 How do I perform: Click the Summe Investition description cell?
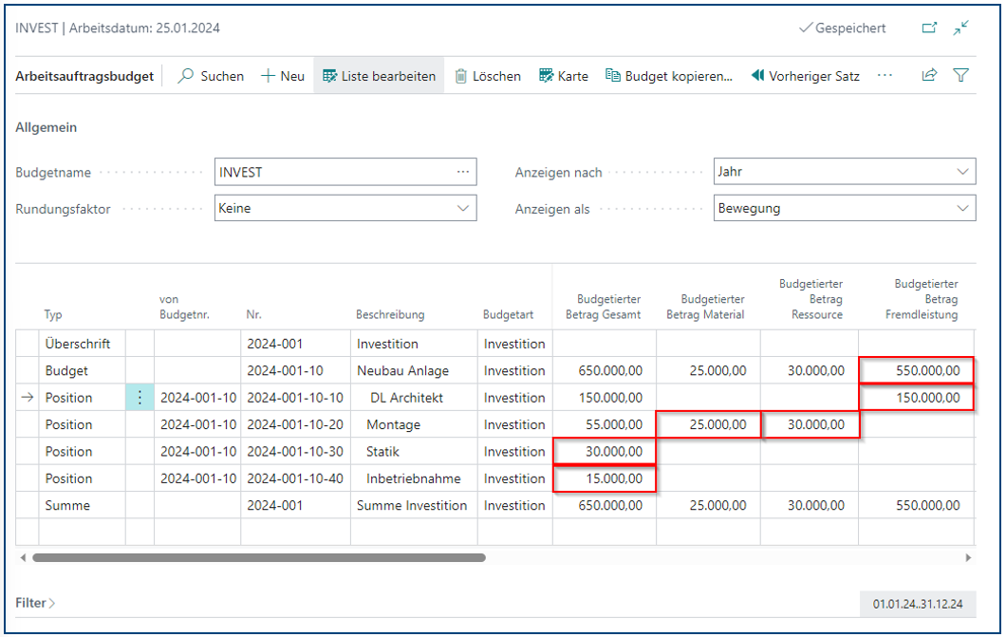point(414,505)
